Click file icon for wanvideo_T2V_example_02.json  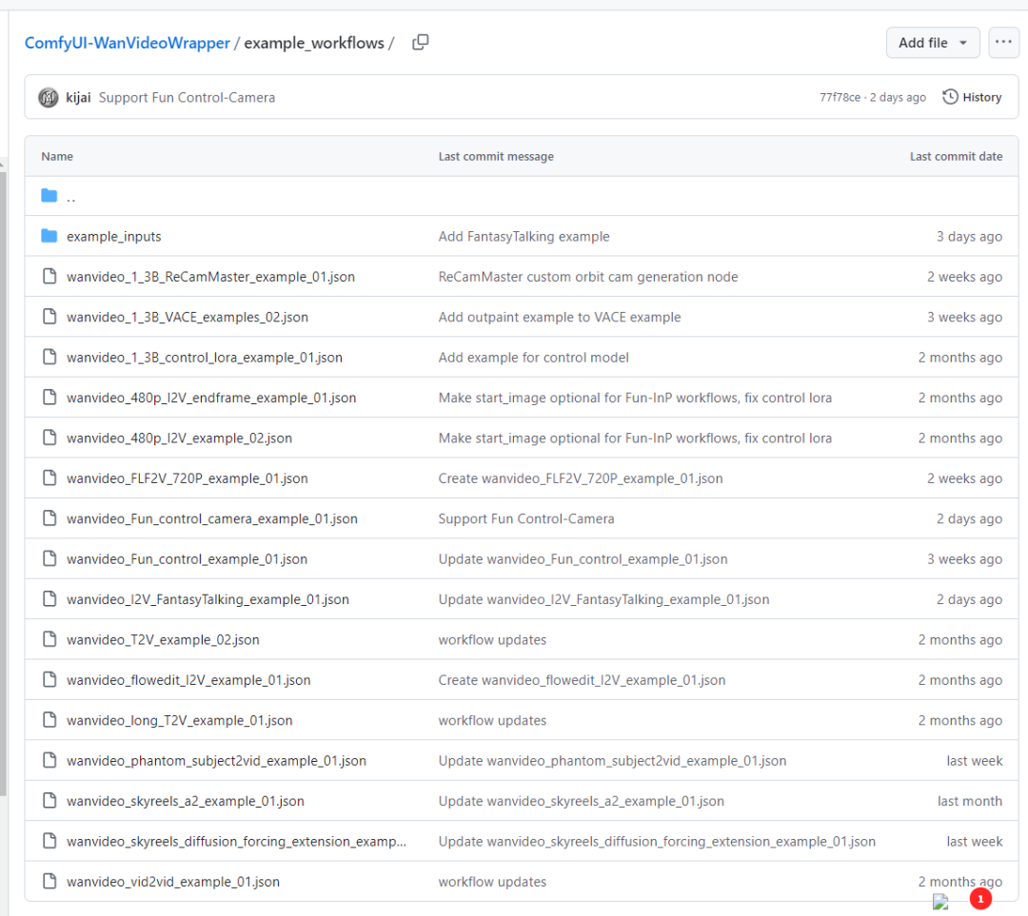pos(49,639)
